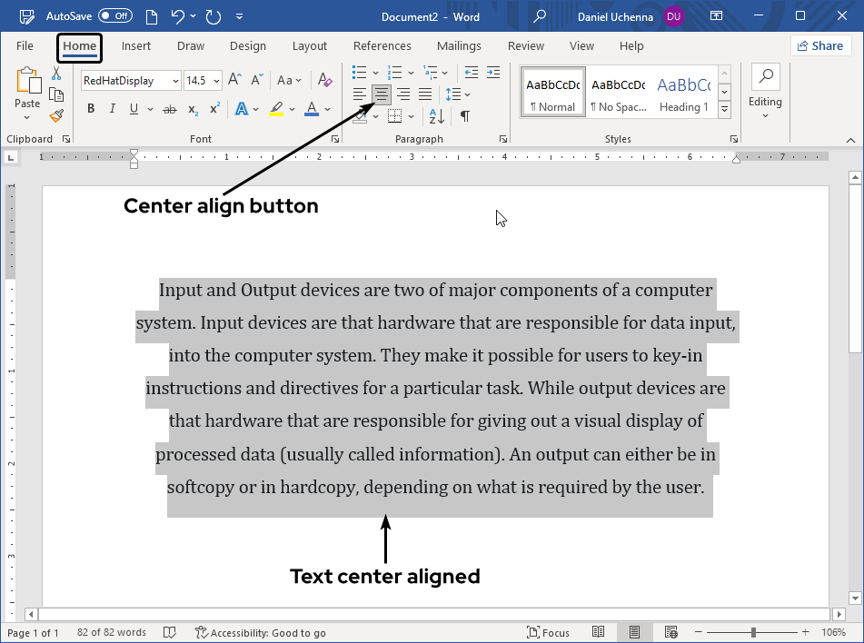Toggle underline on selected text

click(133, 108)
